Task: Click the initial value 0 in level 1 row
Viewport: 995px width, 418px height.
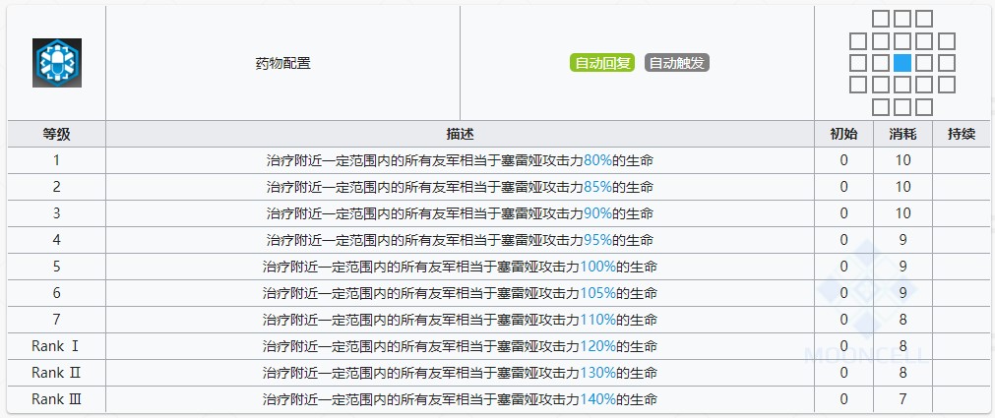Action: [x=843, y=160]
